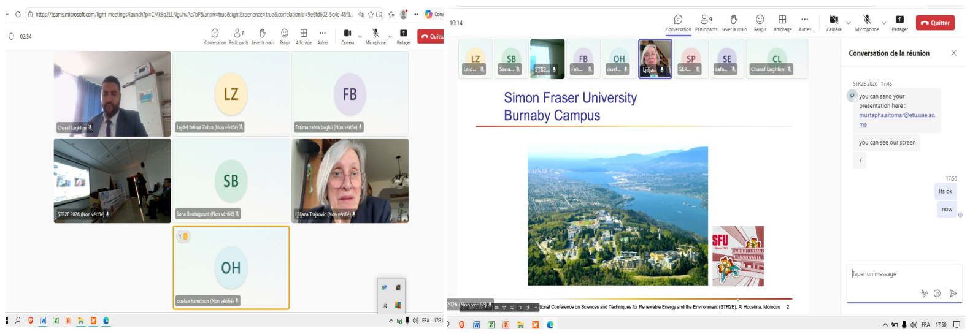Open Participants list in left window
970x334 pixels.
coord(239,36)
